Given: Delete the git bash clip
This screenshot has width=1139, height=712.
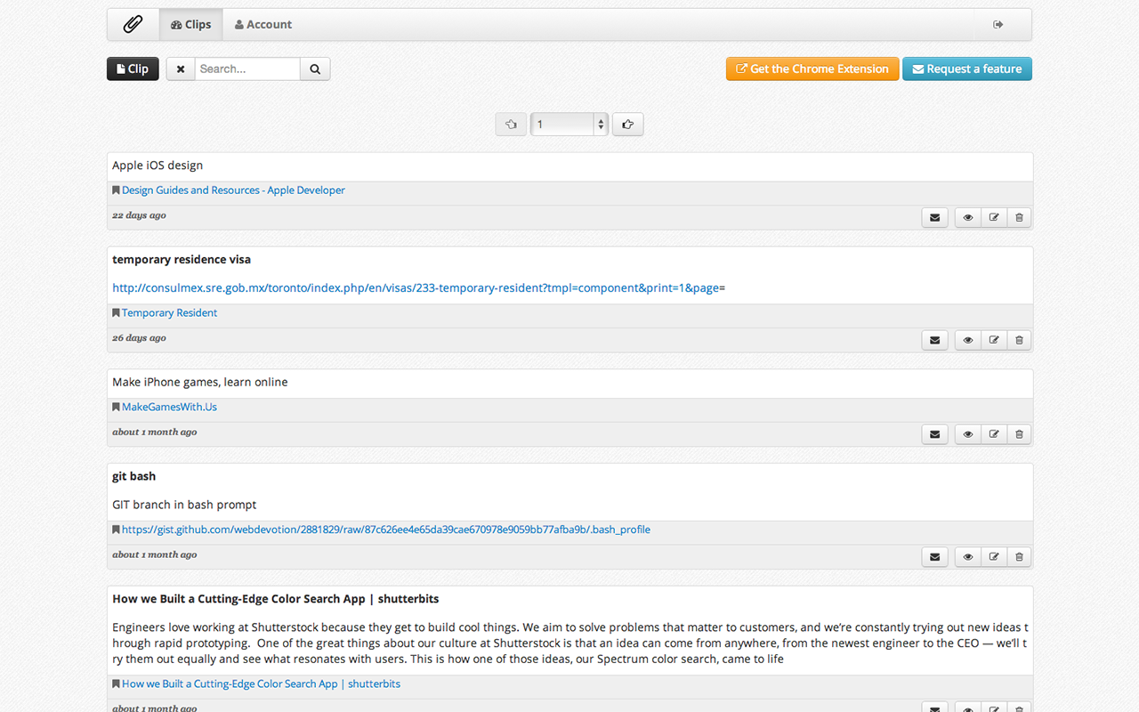Looking at the screenshot, I should [x=1020, y=557].
